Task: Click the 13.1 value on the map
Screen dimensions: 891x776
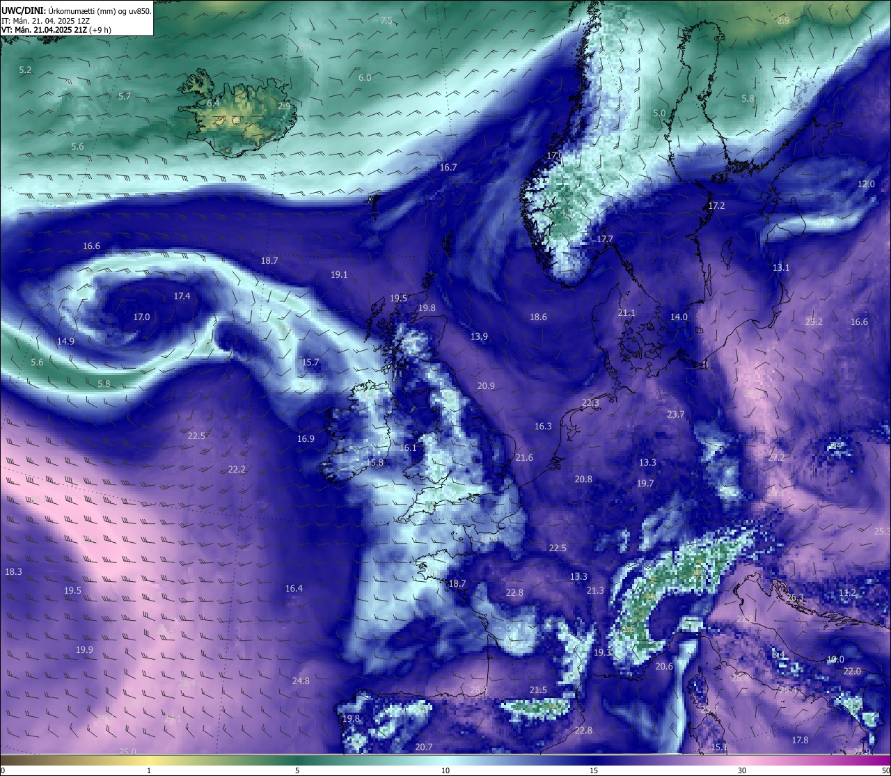Action: tap(781, 267)
